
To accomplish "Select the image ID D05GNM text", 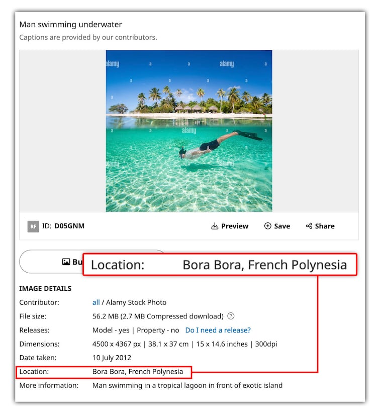I will [69, 226].
